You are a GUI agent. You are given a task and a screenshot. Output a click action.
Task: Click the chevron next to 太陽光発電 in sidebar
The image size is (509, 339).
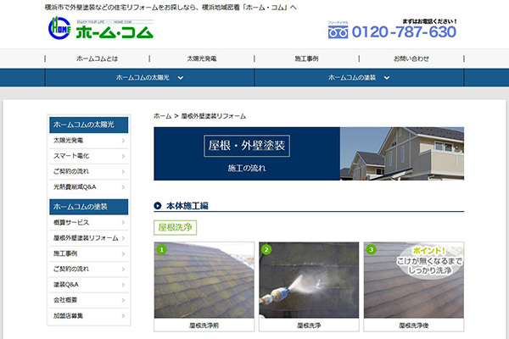(123, 141)
